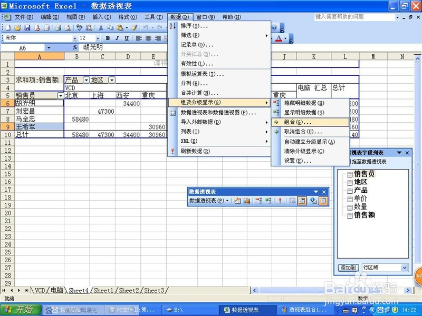
Task: Open the 文件(F) menu
Action: (x=24, y=17)
